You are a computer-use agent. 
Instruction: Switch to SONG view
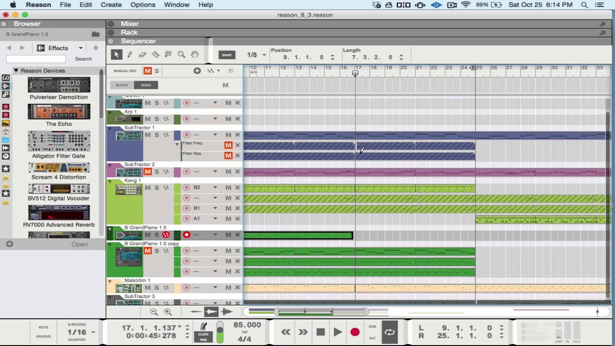(146, 85)
